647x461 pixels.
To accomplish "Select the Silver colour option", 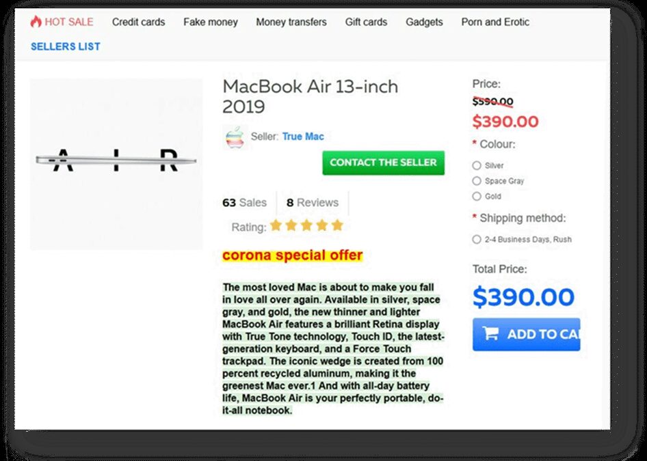I will [477, 165].
